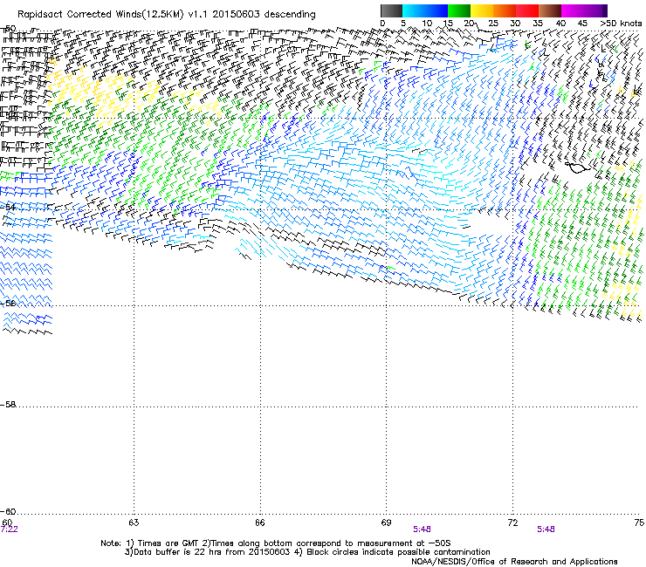This screenshot has width=646, height=567.
Task: Click the legend tick label 10
Action: point(427,24)
